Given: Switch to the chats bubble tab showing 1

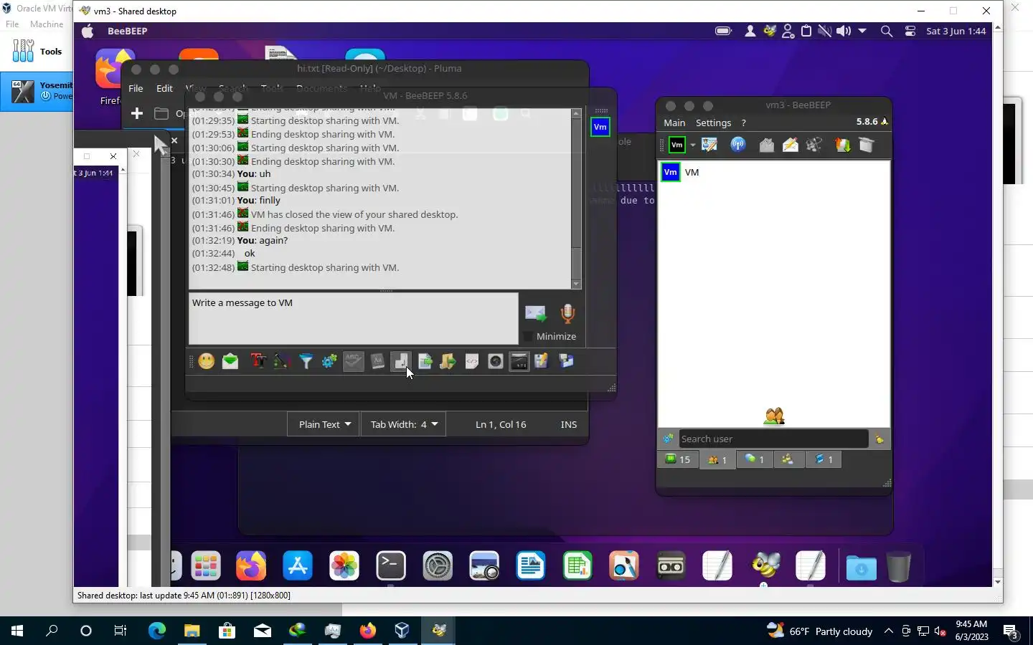Looking at the screenshot, I should point(755,459).
